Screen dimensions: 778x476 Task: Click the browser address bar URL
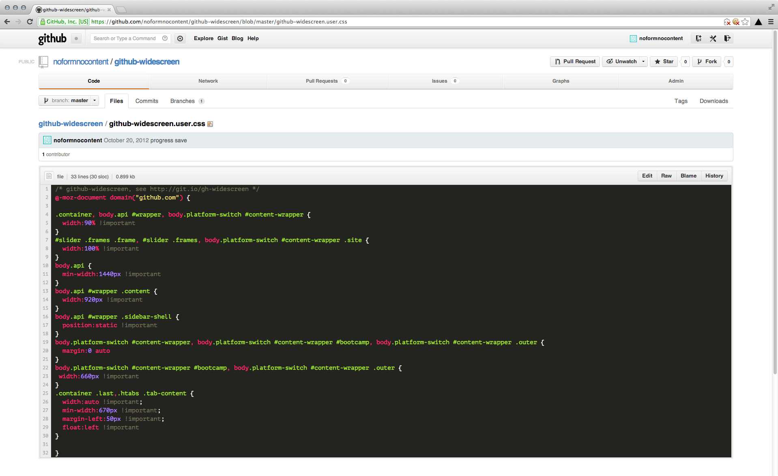[219, 22]
